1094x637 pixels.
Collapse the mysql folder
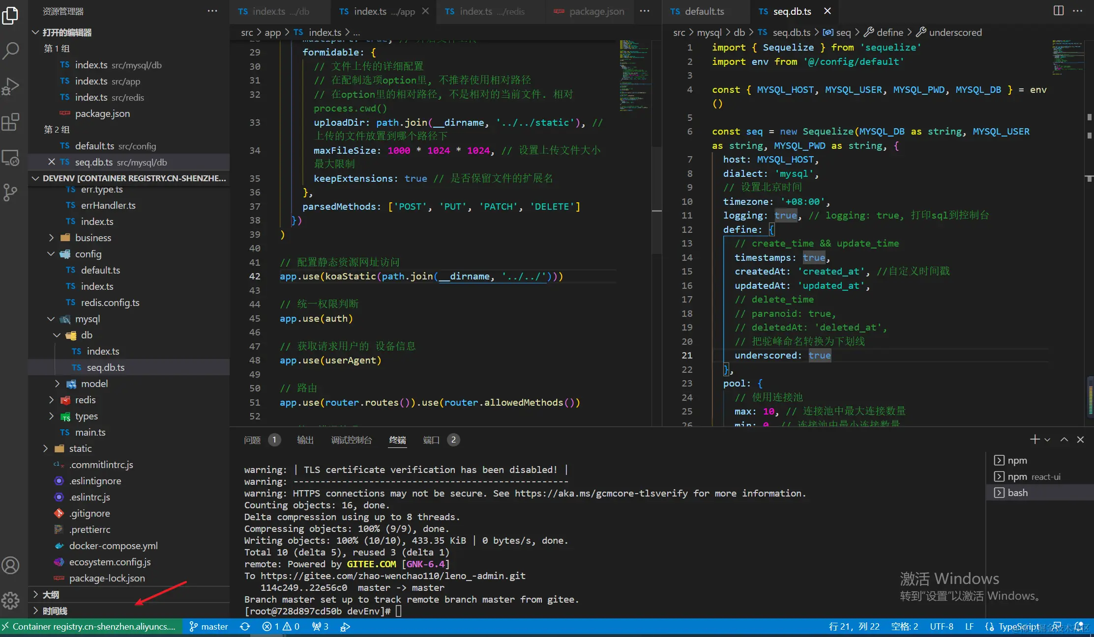click(87, 319)
